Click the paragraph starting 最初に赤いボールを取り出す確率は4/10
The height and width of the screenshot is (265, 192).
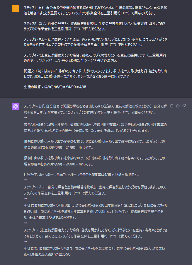click(x=94, y=144)
